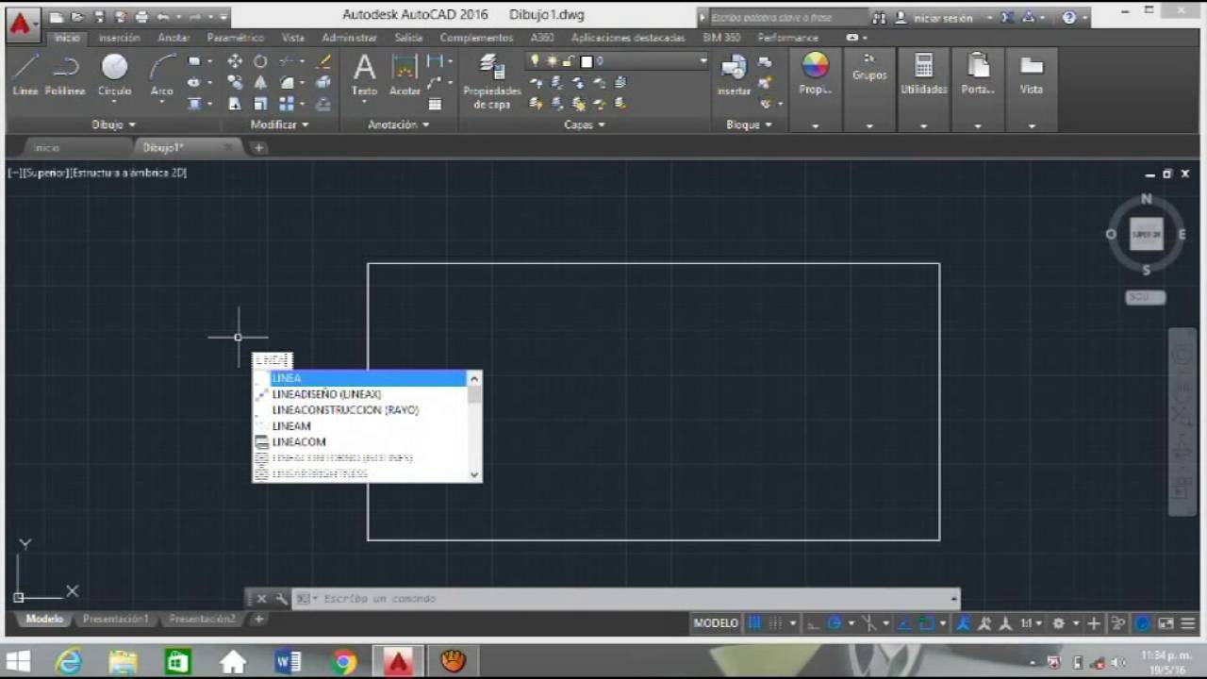Choose LINEA from the autocomplete list
Screen dimensions: 1207x679
pos(359,378)
